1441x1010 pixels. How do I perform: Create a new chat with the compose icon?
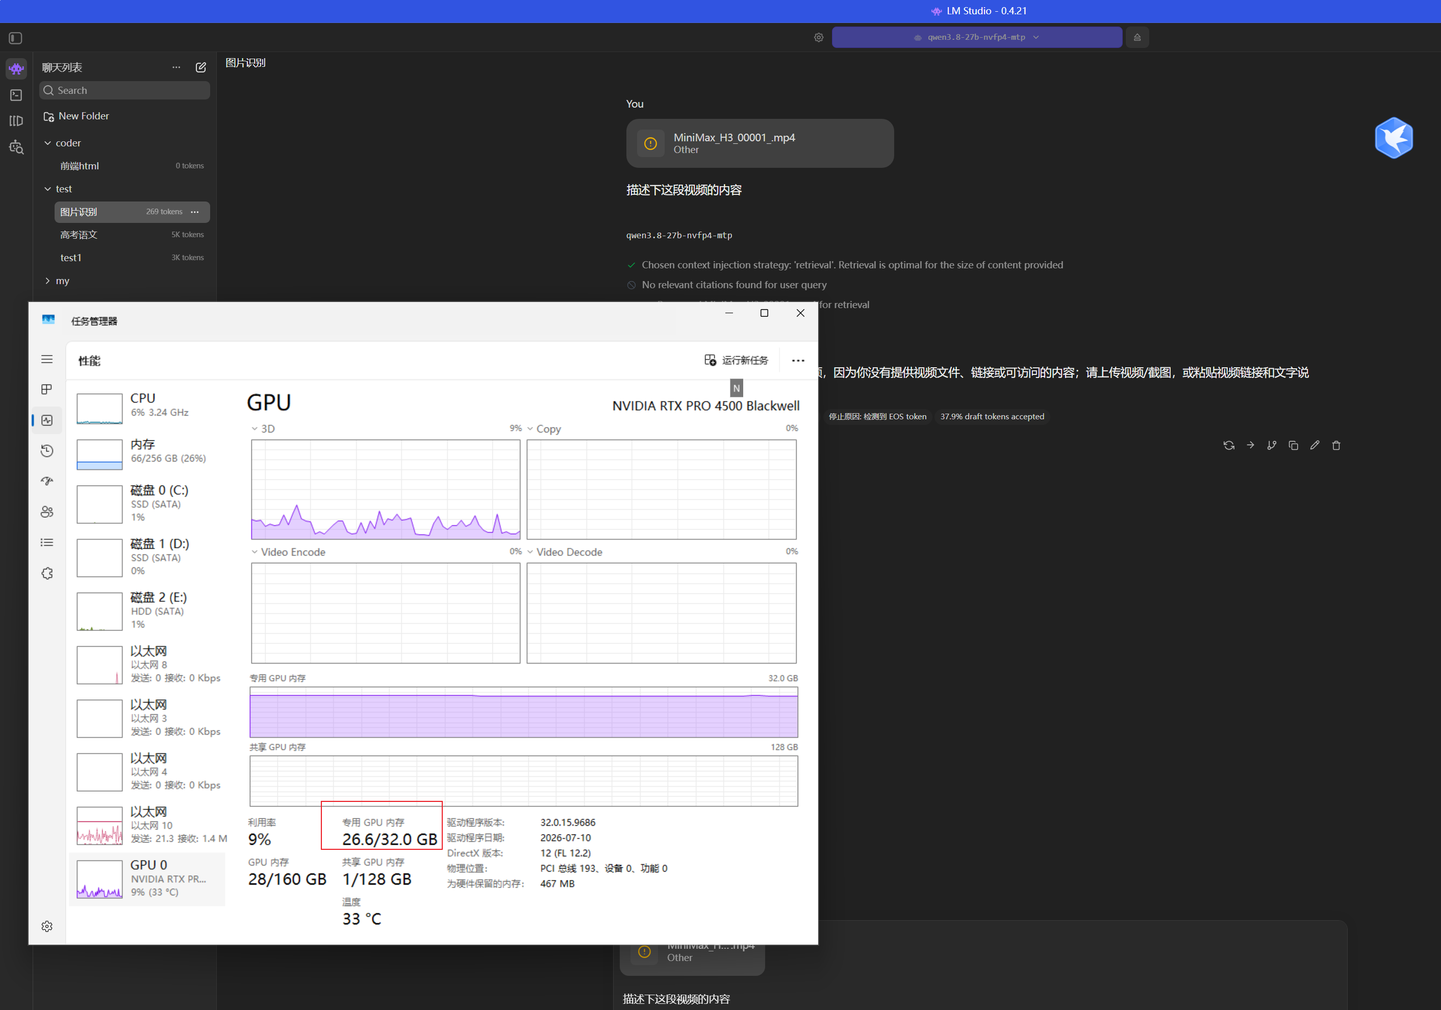[x=201, y=67]
